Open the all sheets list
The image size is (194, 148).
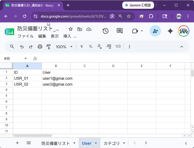click(29, 143)
